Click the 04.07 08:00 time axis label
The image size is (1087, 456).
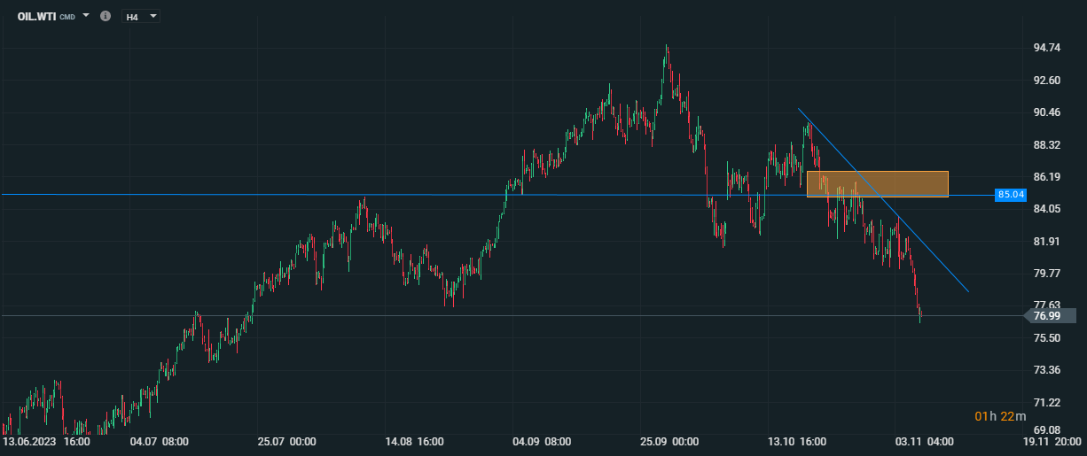(158, 441)
